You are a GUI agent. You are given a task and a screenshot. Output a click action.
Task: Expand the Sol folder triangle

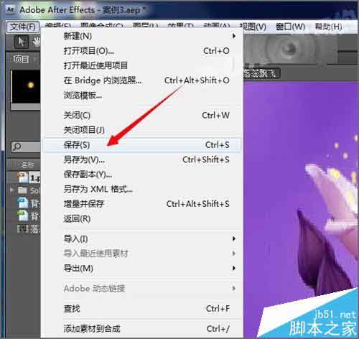12,190
